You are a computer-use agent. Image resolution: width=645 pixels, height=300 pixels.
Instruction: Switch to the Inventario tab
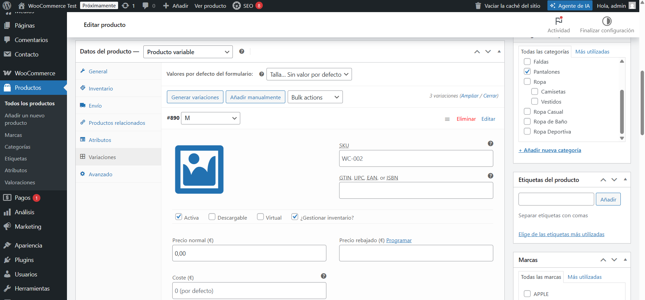point(101,88)
